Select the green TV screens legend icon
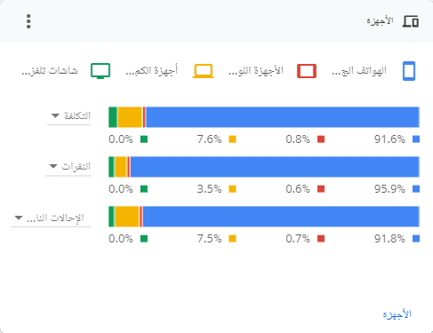The height and width of the screenshot is (333, 433). point(100,71)
